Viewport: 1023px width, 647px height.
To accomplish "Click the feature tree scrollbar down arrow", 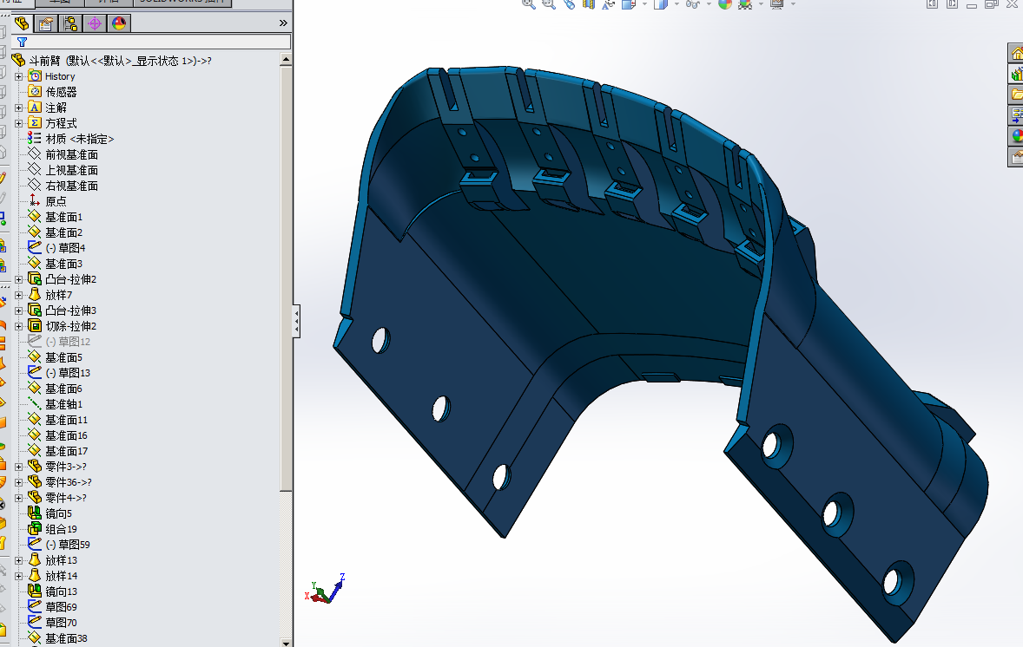I will coord(286,642).
